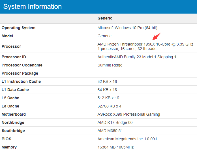197x155 pixels.
Task: Click the L2 Cache 512 KB value
Action: [x=108, y=98]
